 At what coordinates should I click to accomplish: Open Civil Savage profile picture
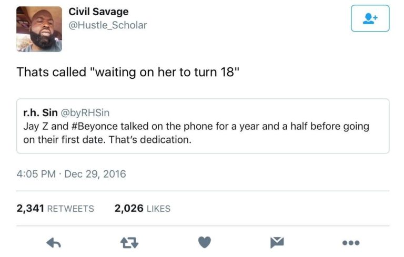pyautogui.click(x=39, y=29)
